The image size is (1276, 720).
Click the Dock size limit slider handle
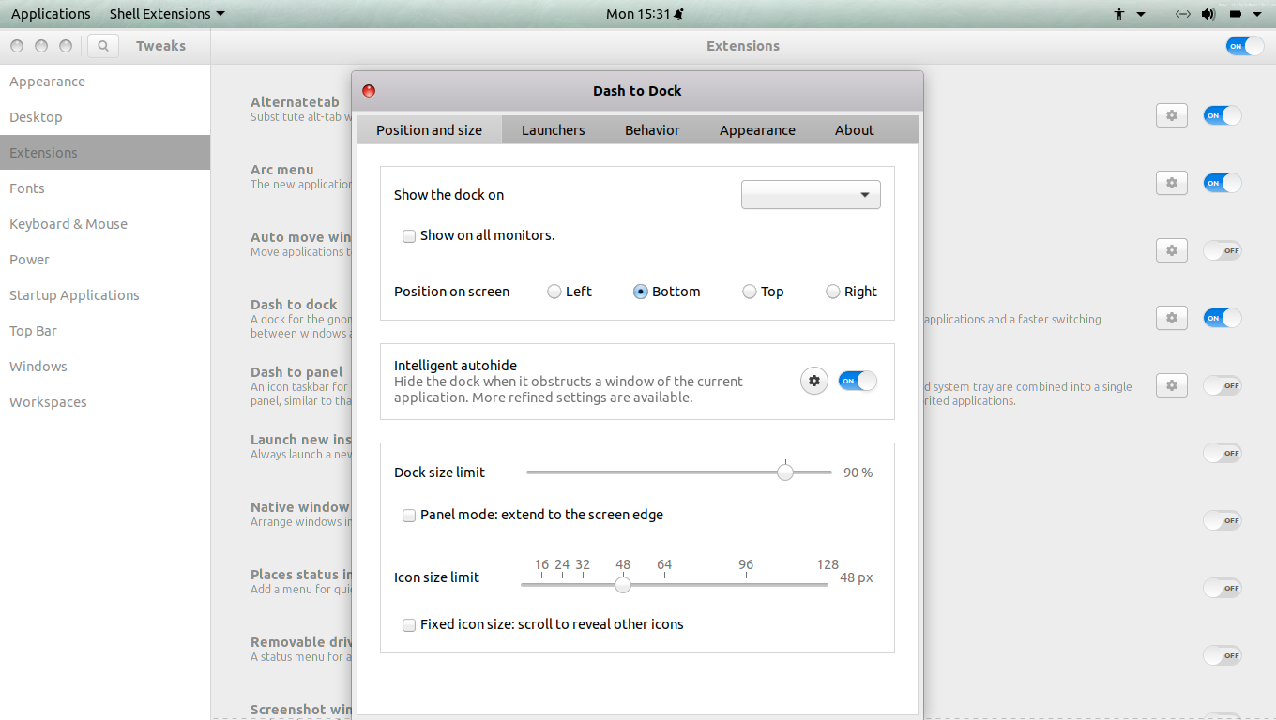[x=785, y=472]
